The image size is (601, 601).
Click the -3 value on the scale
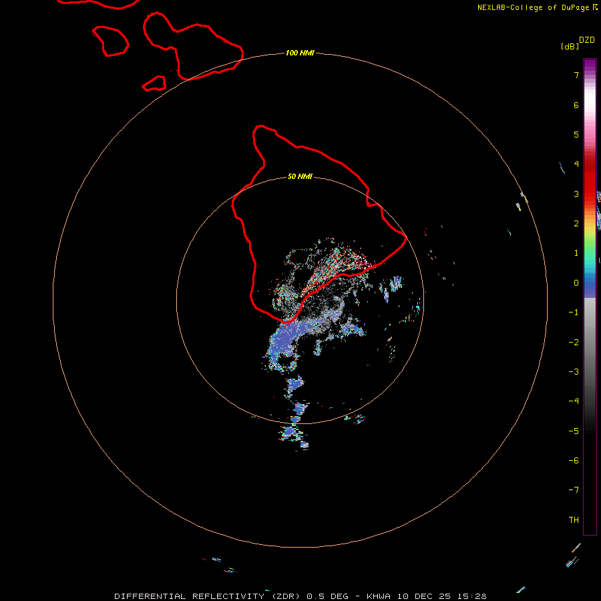coord(574,372)
